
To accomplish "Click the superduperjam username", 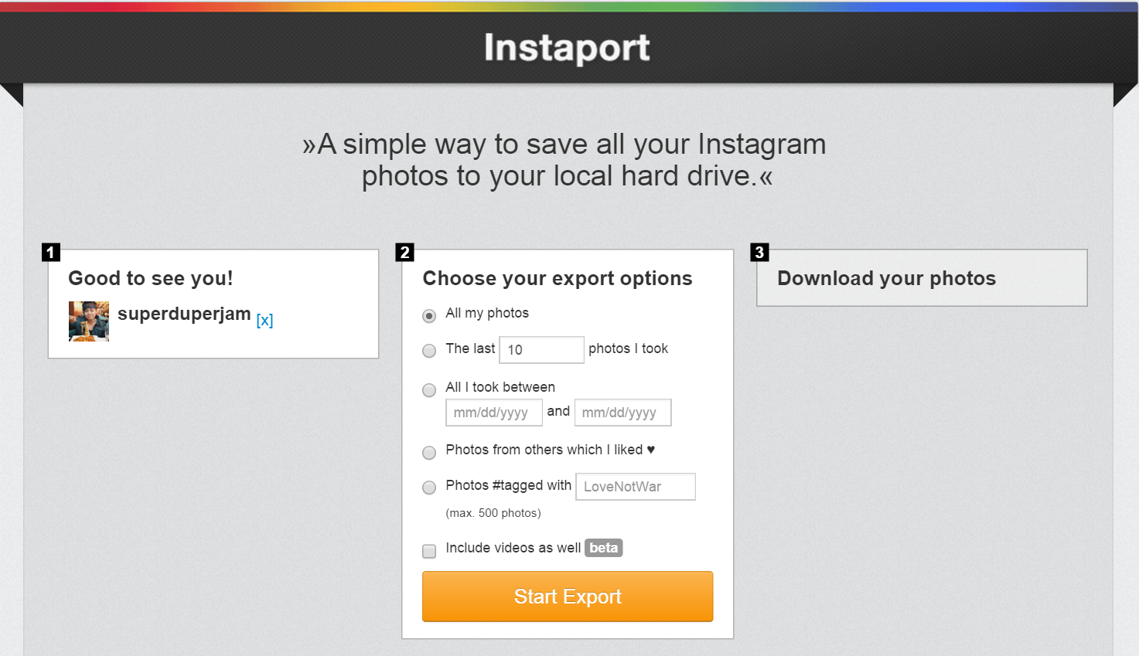I will [184, 314].
